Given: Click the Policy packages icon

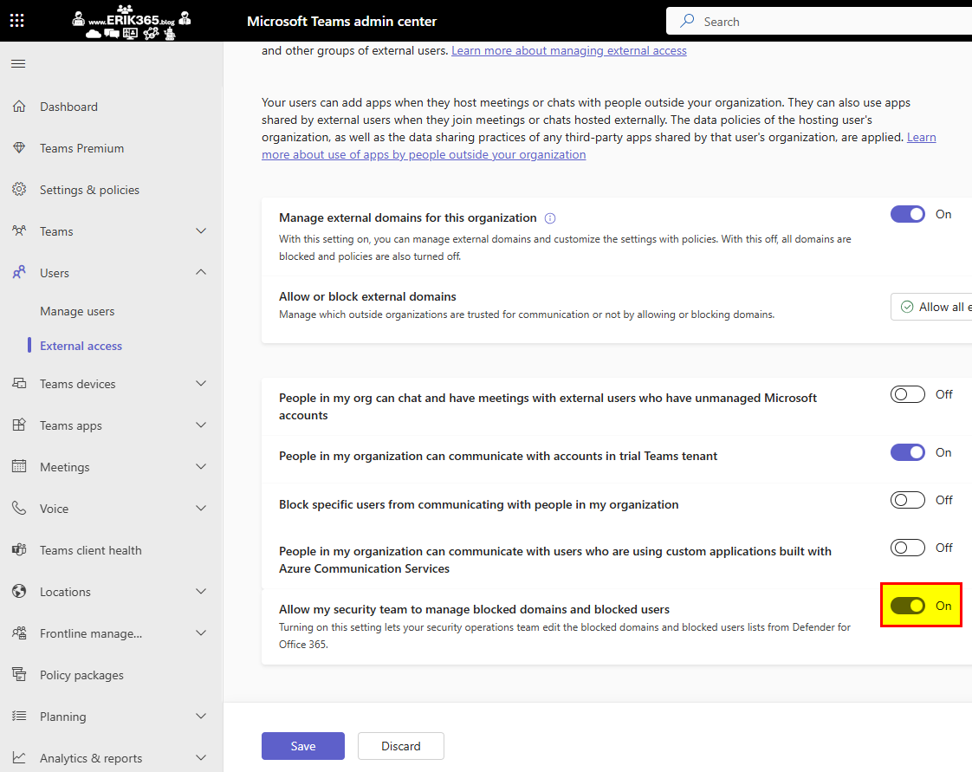Looking at the screenshot, I should coord(19,675).
